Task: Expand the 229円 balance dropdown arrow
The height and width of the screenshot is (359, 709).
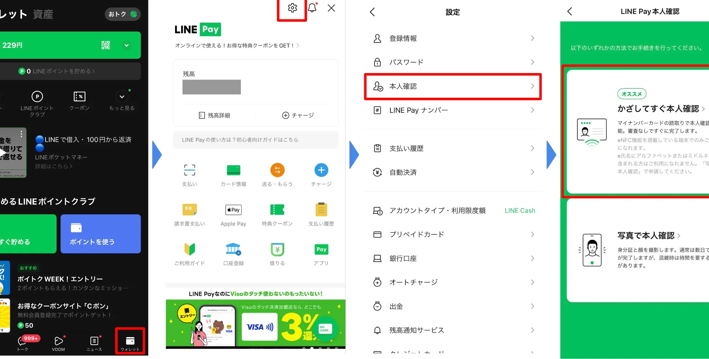Action: click(127, 45)
